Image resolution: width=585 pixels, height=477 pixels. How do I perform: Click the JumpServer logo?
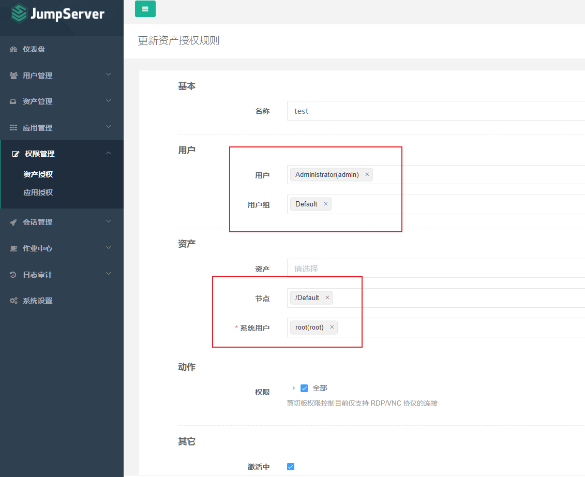coord(57,14)
